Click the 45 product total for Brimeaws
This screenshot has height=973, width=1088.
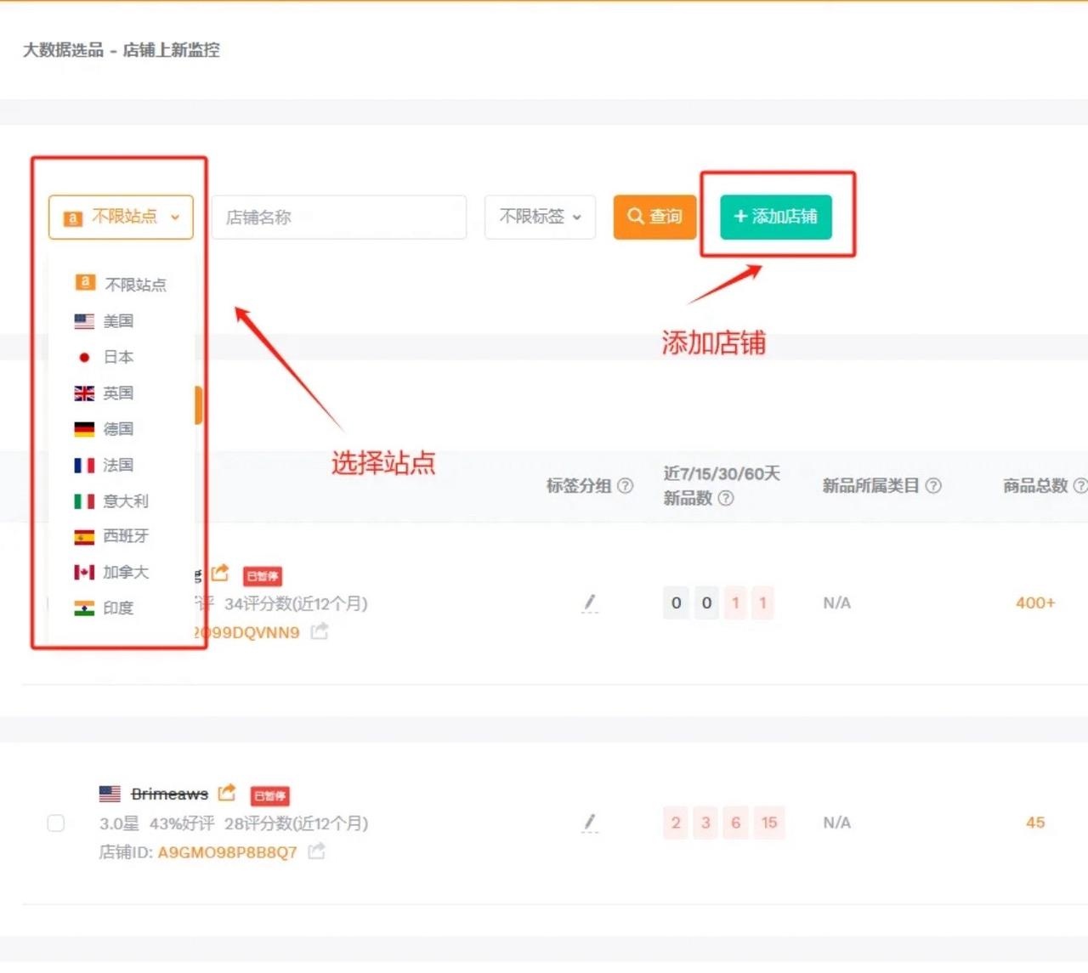click(x=1035, y=823)
